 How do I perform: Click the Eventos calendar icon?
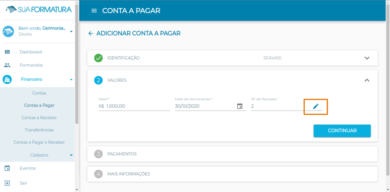7,168
